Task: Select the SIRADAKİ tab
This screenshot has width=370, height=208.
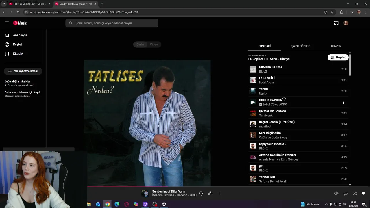Action: pos(264,46)
